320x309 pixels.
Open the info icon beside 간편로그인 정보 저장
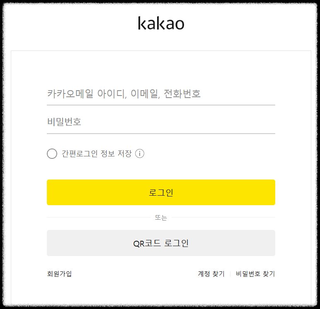point(140,153)
